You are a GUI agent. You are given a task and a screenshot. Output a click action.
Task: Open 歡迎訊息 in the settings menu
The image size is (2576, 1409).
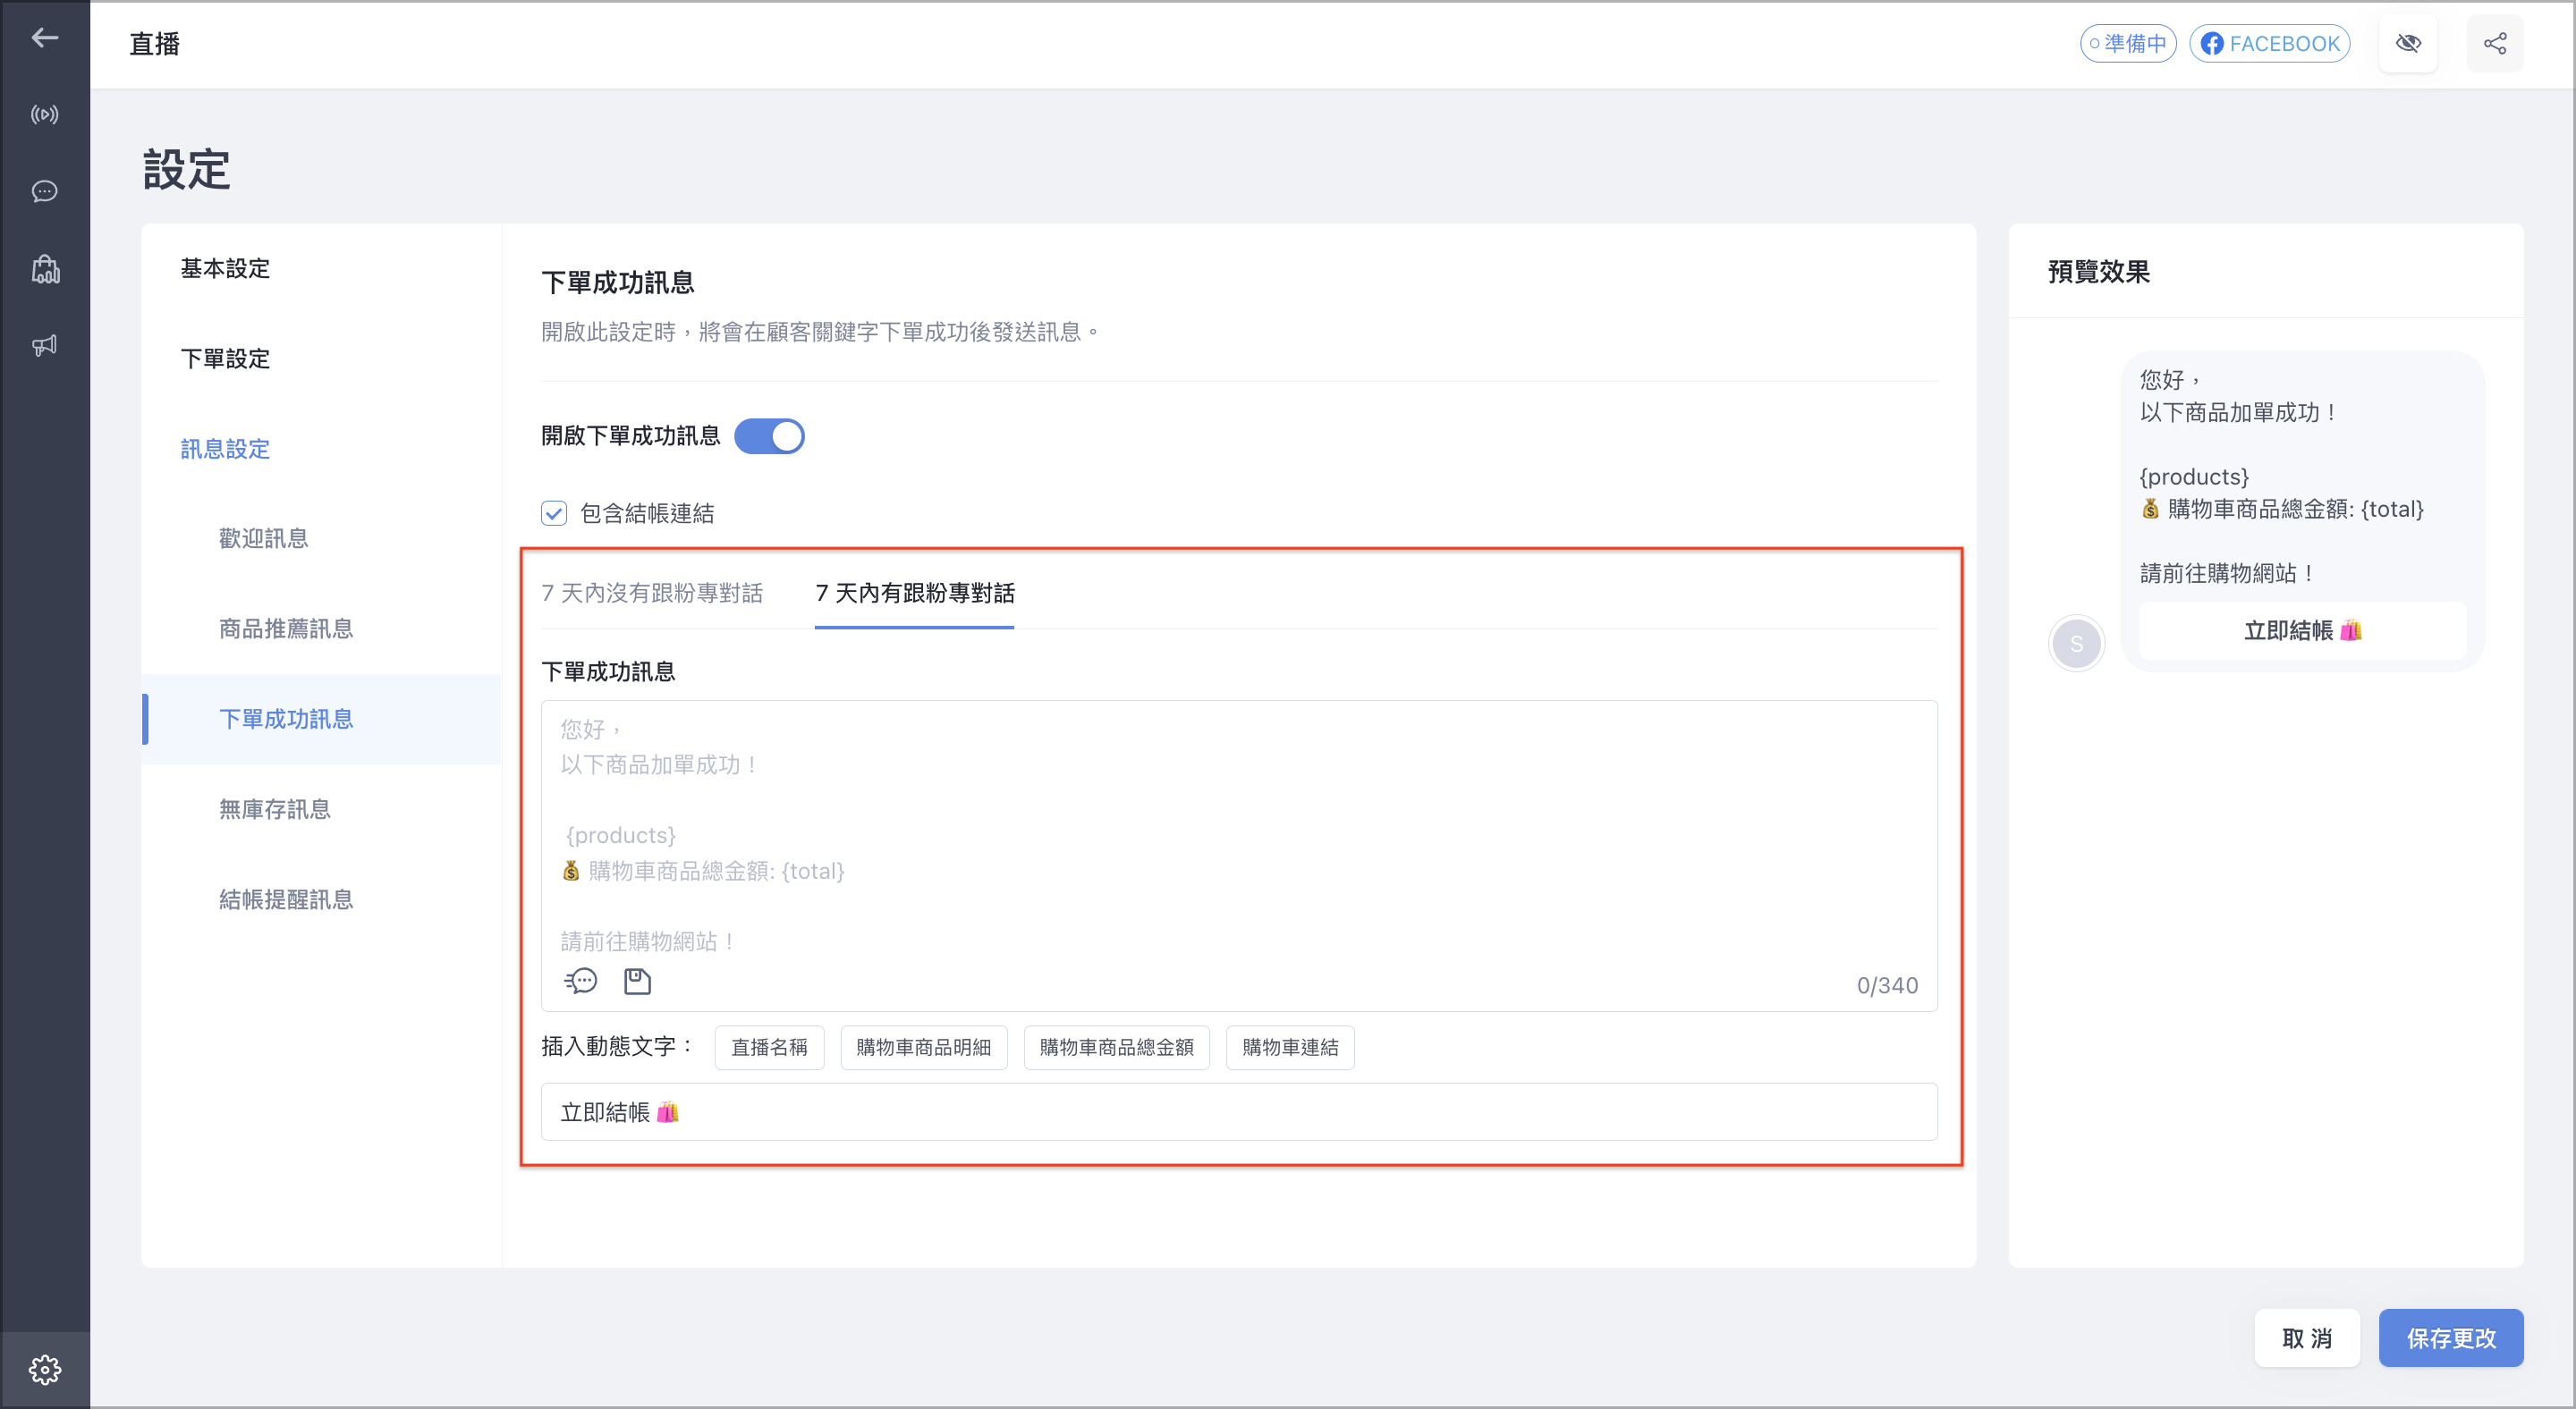263,538
